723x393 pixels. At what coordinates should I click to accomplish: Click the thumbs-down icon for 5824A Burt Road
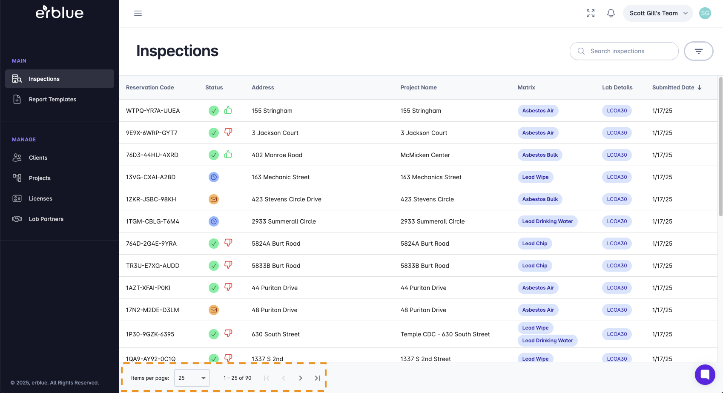click(x=228, y=243)
